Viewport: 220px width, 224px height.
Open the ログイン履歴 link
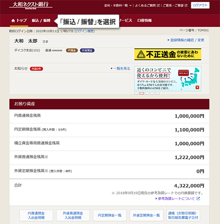click(84, 31)
